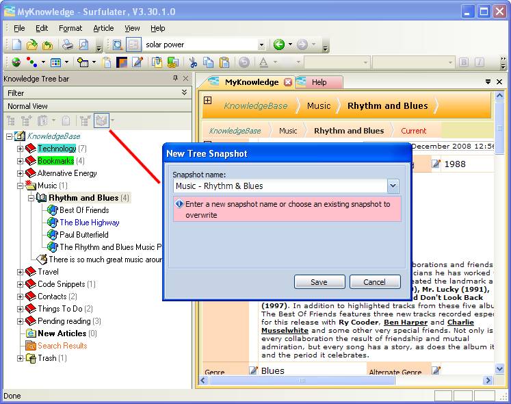
Task: Click the Current breadcrumb label
Action: [414, 131]
